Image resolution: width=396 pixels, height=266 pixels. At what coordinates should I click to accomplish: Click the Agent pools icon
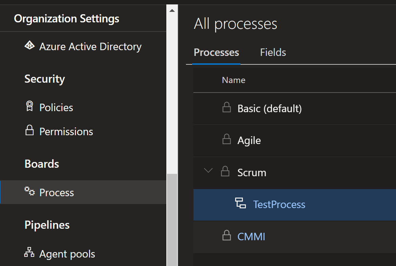pyautogui.click(x=29, y=252)
